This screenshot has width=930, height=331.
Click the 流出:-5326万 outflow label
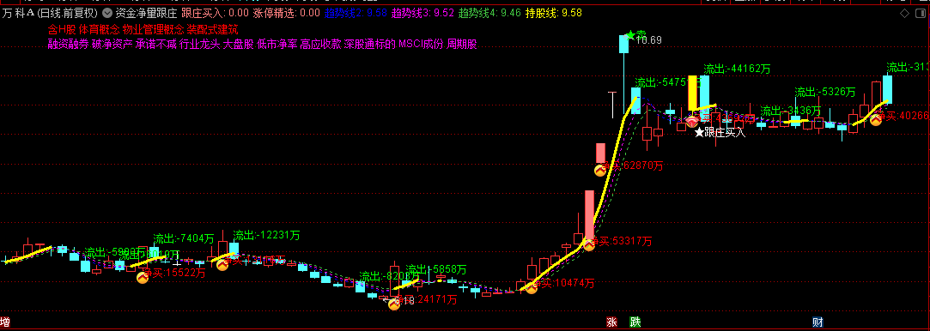point(825,92)
